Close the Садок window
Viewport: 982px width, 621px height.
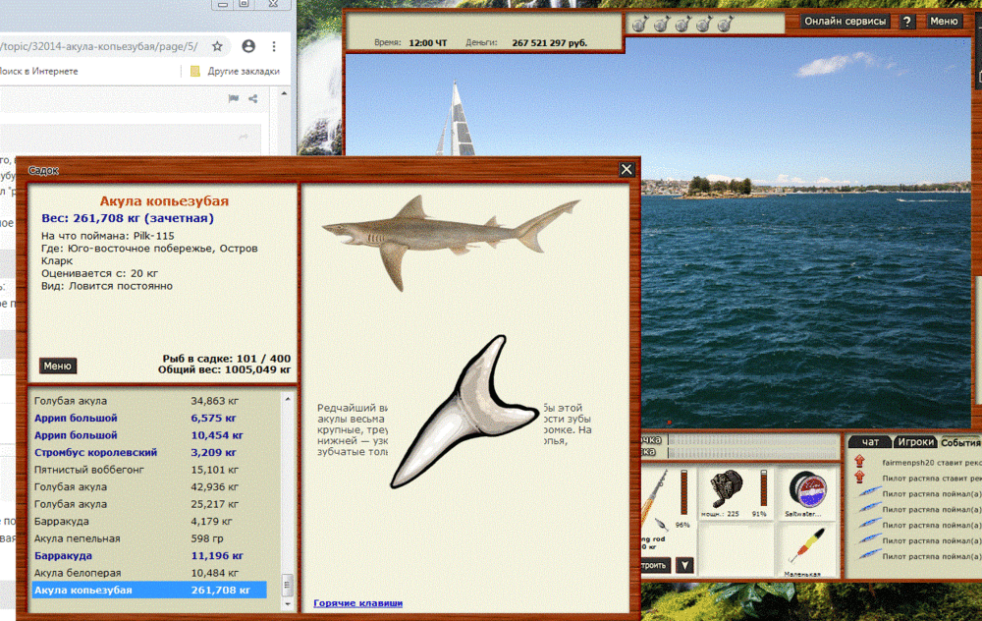627,169
